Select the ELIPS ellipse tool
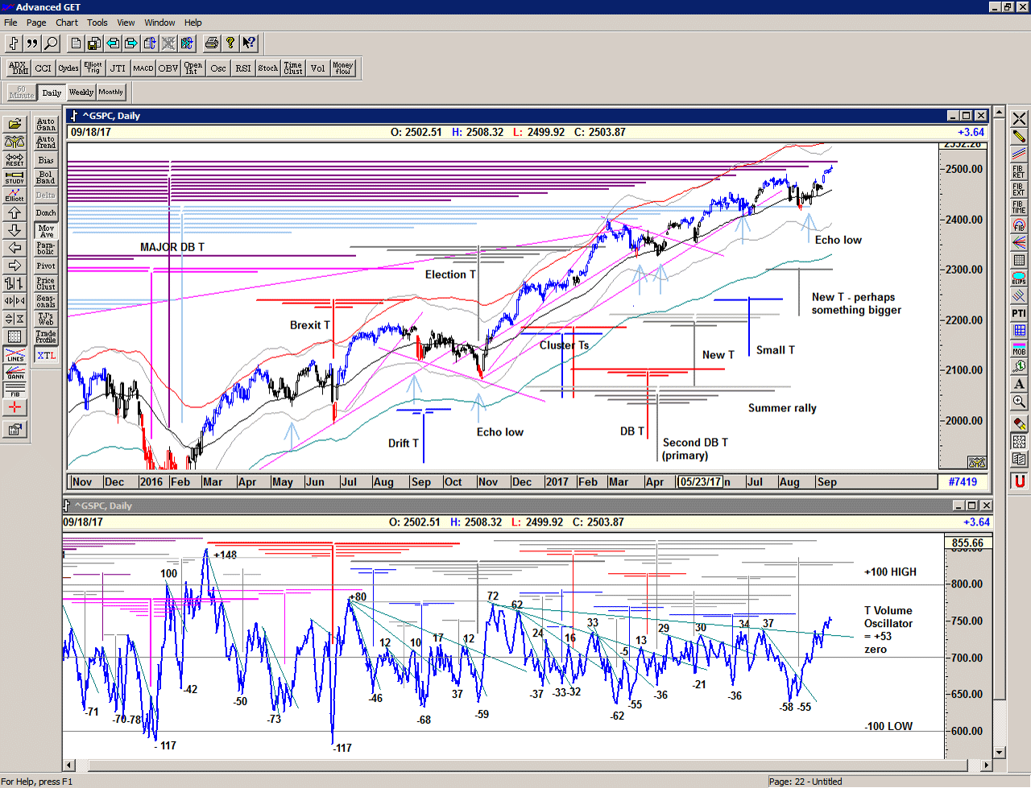Viewport: 1031px width, 788px height. pyautogui.click(x=1019, y=278)
